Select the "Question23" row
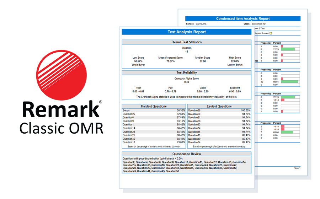This screenshot has height=199, width=320. tap(154, 132)
